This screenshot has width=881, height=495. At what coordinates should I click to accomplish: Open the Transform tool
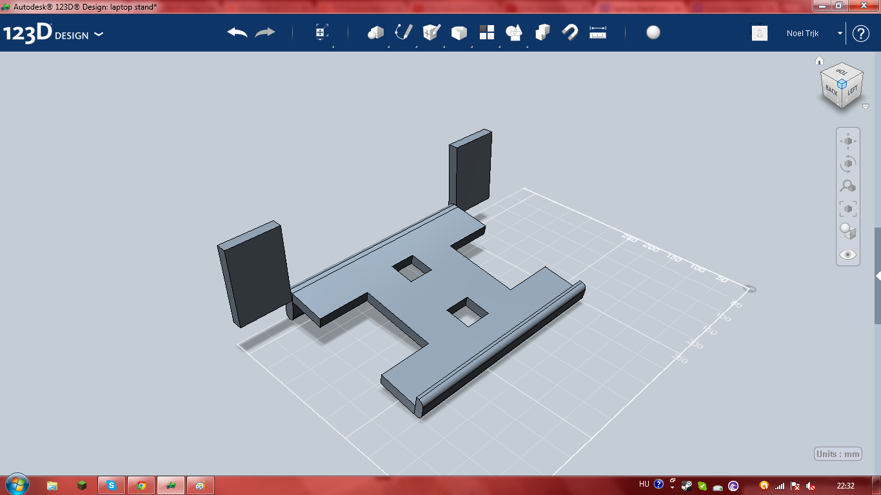click(x=322, y=33)
